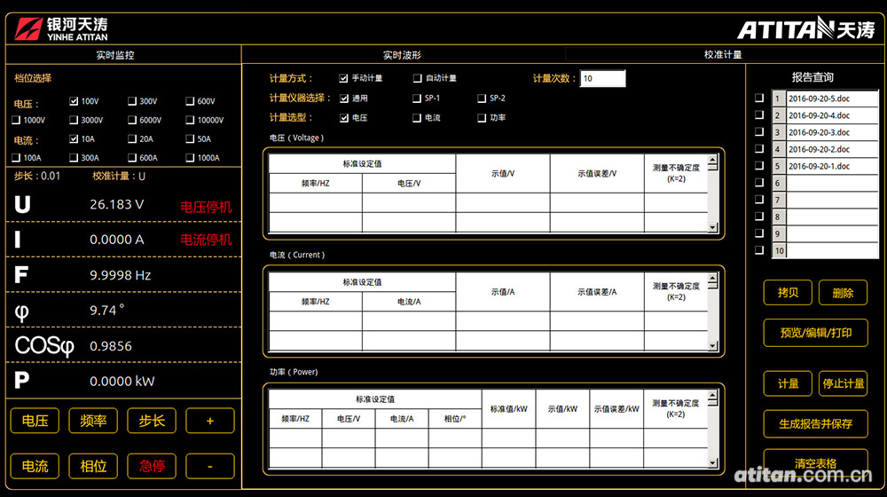Toggle the 自动计量 auto measurement checkbox

coord(418,78)
